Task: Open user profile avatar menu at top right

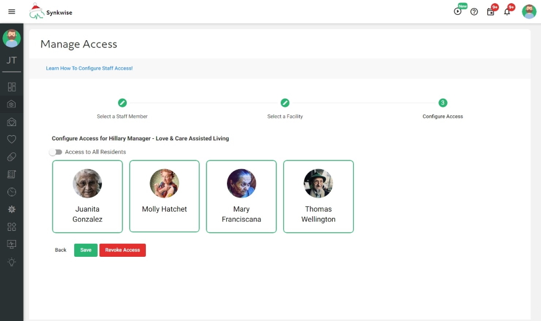Action: (x=529, y=12)
